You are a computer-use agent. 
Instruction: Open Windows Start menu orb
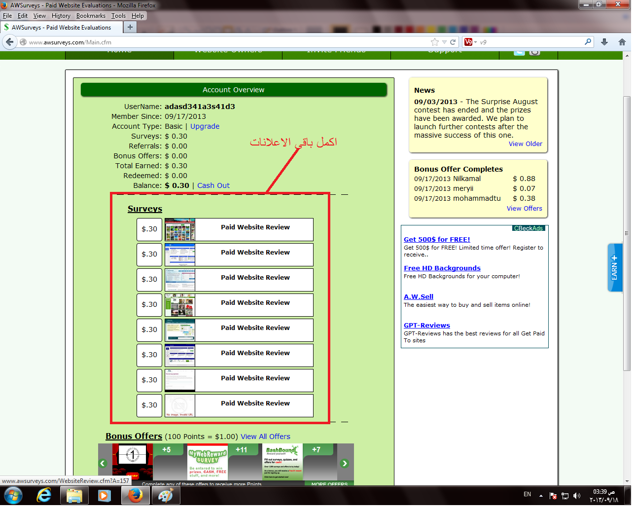tap(13, 495)
